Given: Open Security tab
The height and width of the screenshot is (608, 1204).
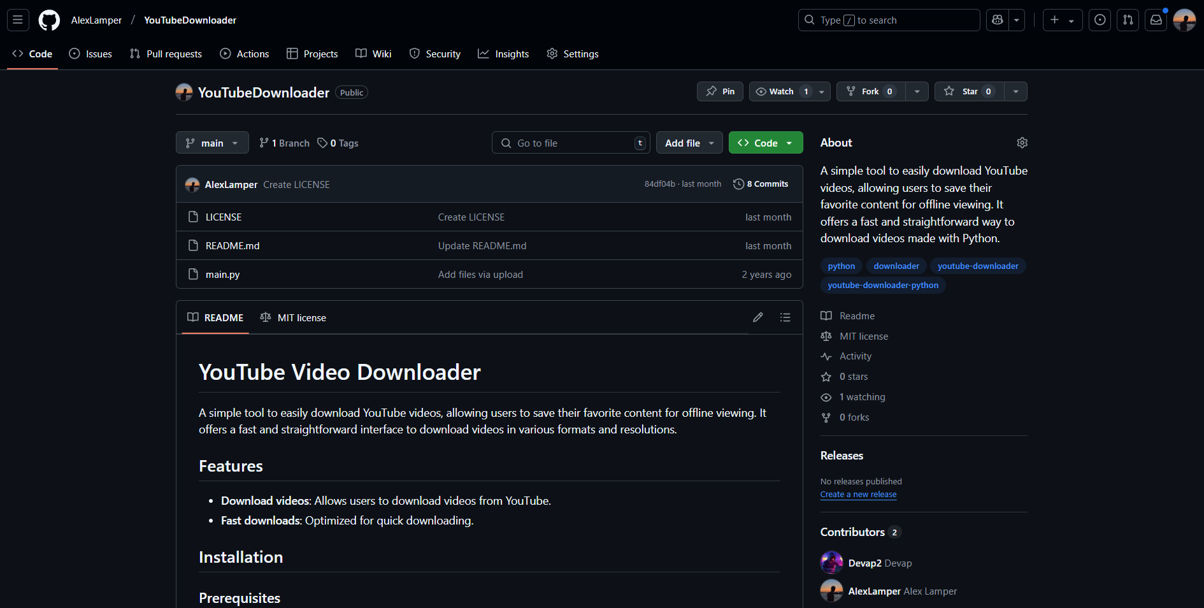Looking at the screenshot, I should point(435,54).
